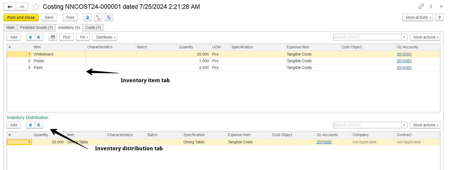Expand the Fill dropdown

(83, 37)
